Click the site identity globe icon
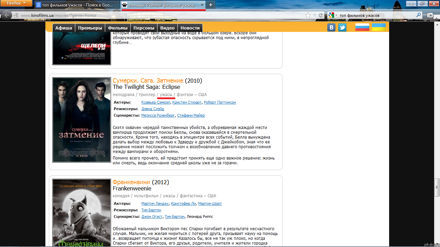The height and width of the screenshot is (247, 440). pos(16,15)
